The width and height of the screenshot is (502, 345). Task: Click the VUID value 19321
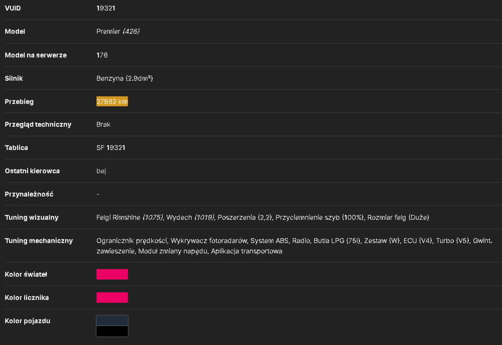[105, 9]
